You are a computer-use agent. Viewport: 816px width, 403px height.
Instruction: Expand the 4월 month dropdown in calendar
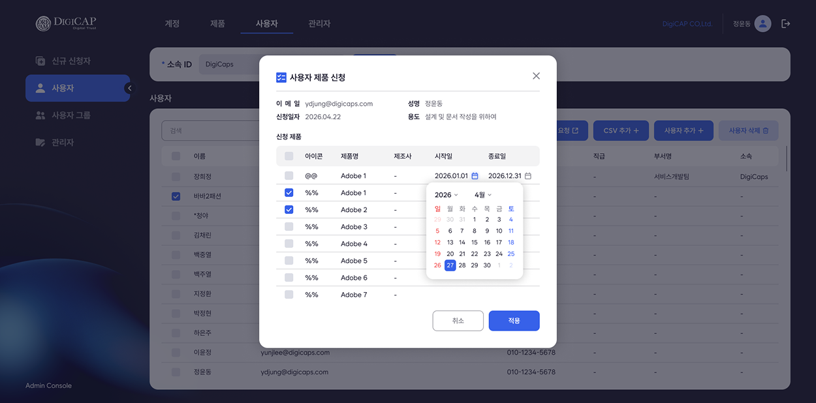click(483, 195)
